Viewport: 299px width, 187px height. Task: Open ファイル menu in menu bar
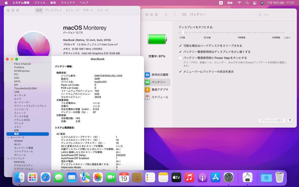click(40, 3)
